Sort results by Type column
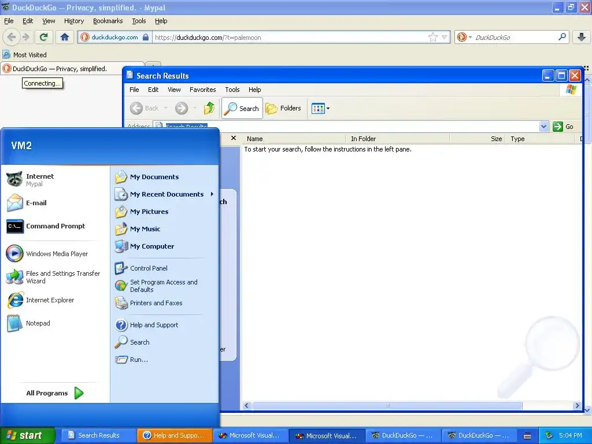The height and width of the screenshot is (444, 592). tap(540, 139)
